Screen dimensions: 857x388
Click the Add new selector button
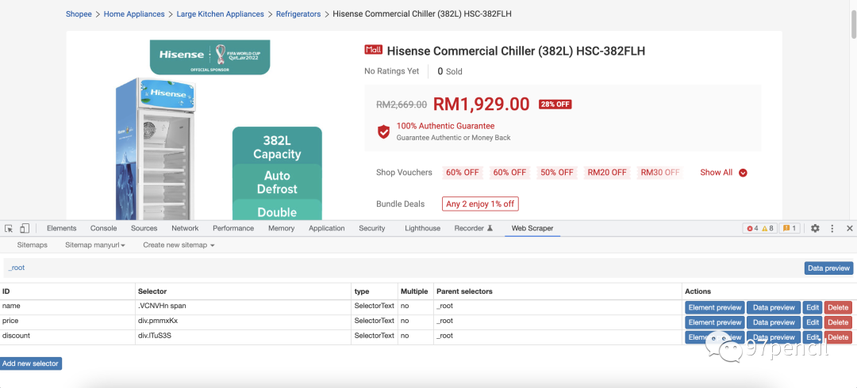(31, 363)
